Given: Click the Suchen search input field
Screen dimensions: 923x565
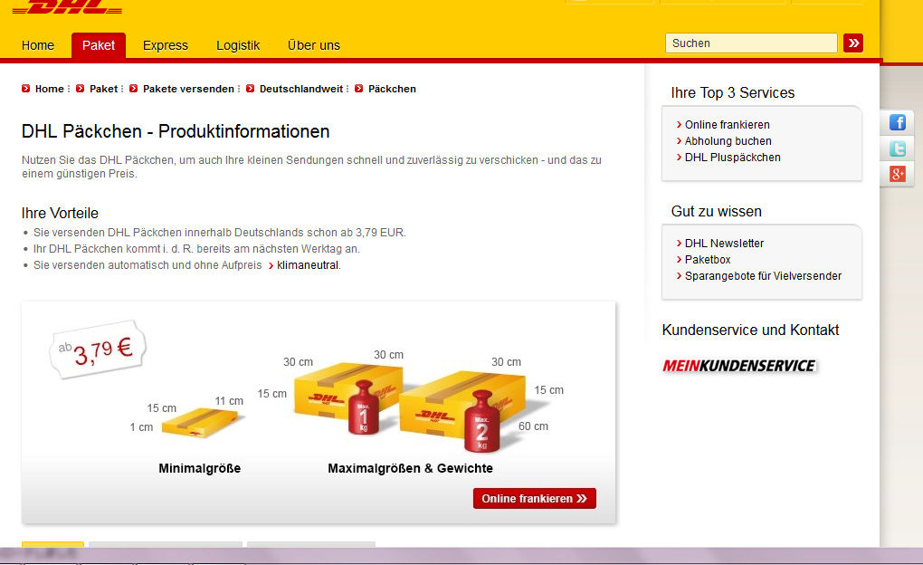Looking at the screenshot, I should [x=751, y=43].
